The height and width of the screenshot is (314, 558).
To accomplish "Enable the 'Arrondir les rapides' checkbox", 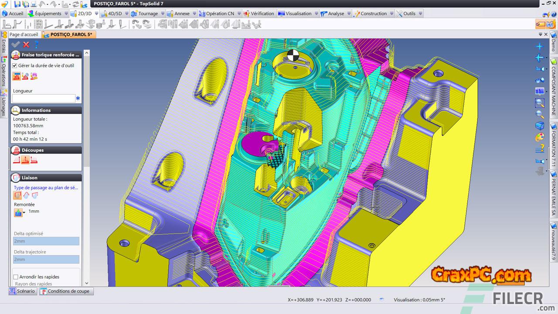I will click(x=16, y=277).
